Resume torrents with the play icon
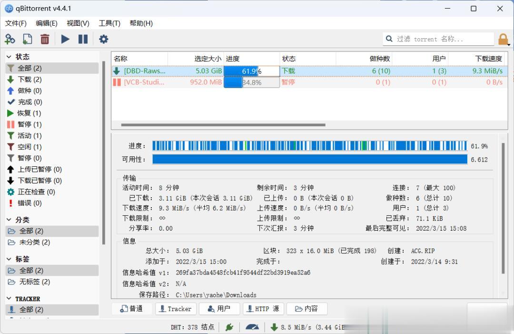This screenshot has height=334, width=514. tap(65, 40)
